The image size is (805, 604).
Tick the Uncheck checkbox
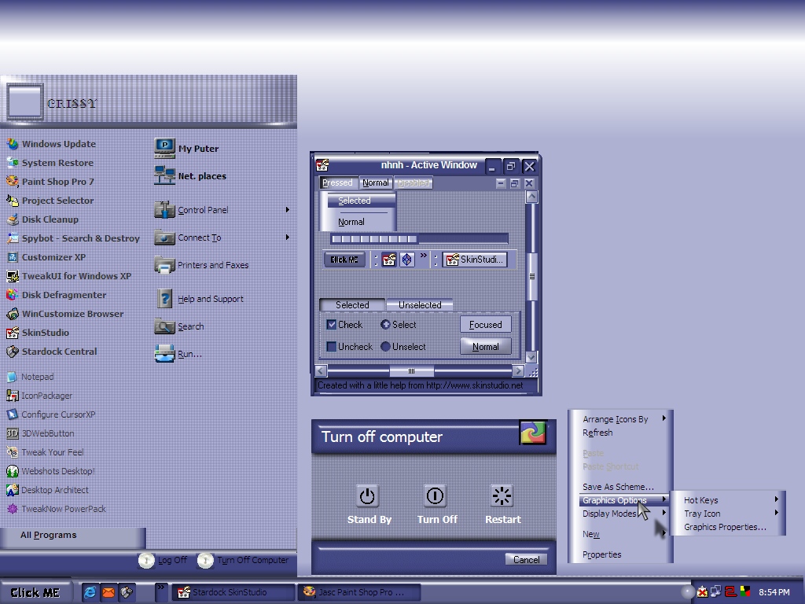pos(332,347)
